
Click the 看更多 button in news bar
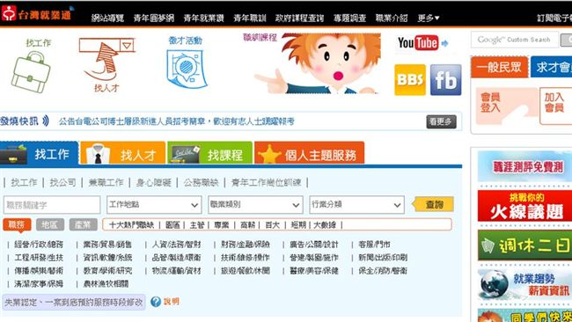tap(441, 121)
